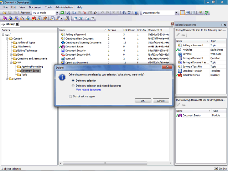228x171 pixels.
Task: Click OK in the Delete dialog
Action: click(143, 101)
